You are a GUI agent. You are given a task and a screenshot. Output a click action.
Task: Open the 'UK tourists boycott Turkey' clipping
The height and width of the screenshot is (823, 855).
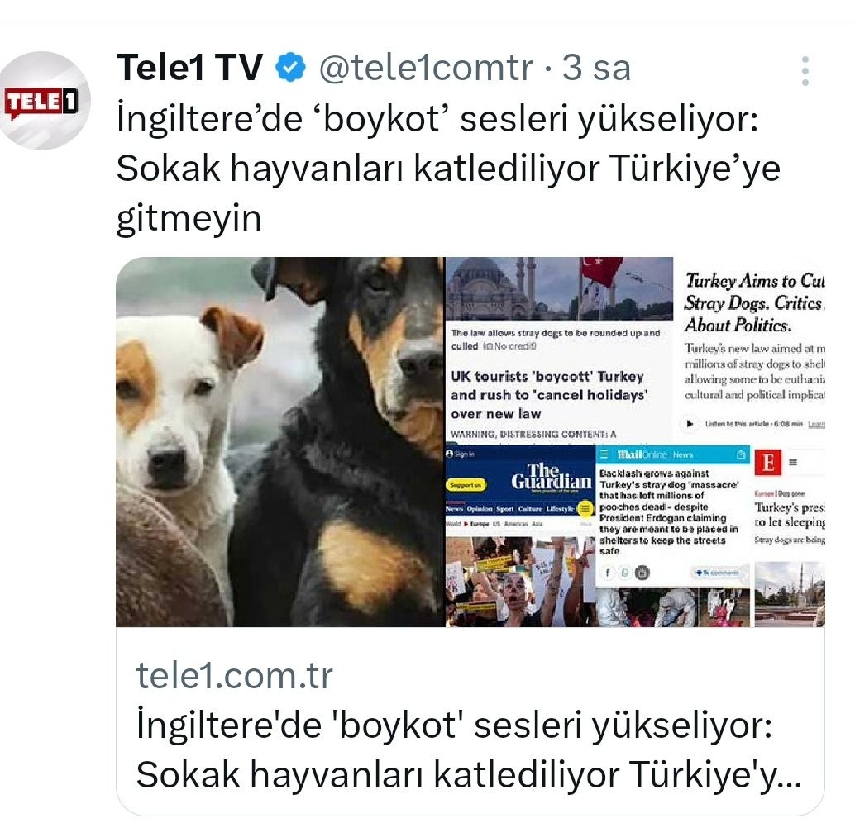pyautogui.click(x=559, y=350)
